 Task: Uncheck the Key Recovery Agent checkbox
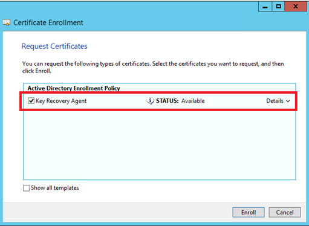31,100
